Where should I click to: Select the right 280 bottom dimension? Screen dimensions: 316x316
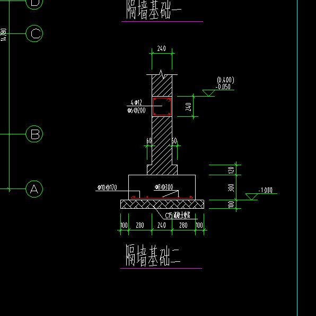183,225
